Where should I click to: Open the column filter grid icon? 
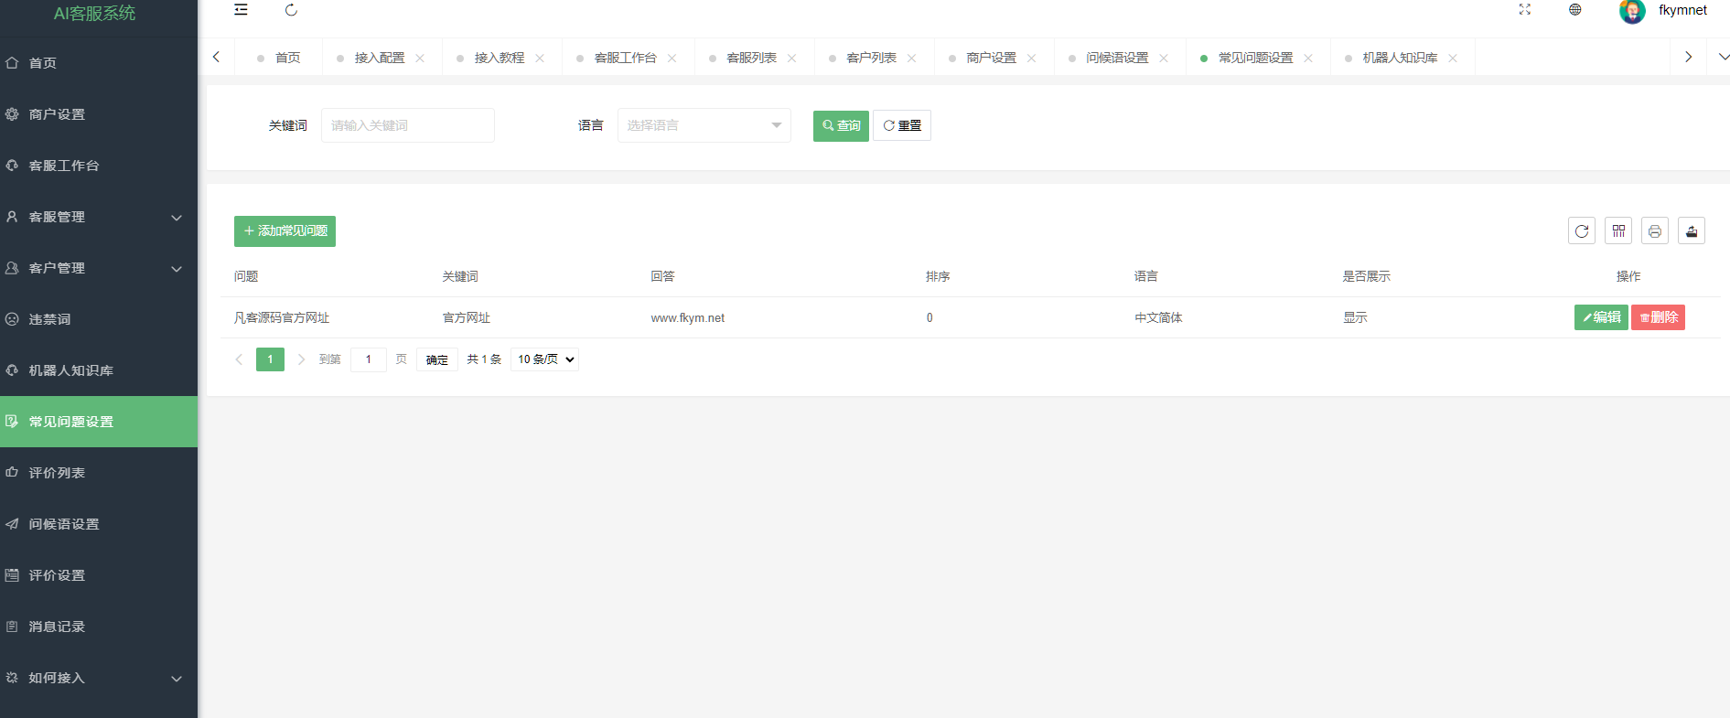coord(1618,230)
